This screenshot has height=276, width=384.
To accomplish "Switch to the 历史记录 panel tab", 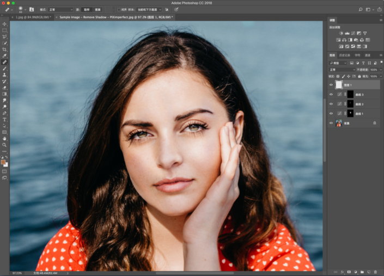I will point(344,55).
